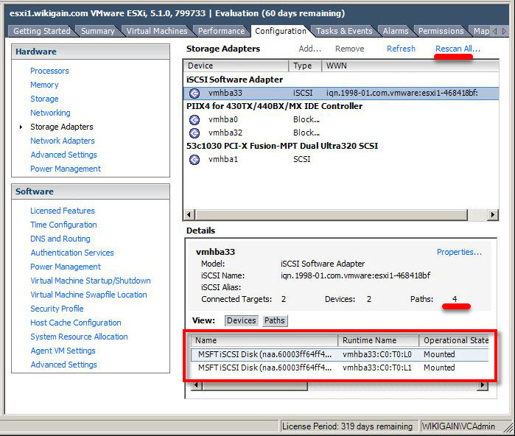Click the Refresh link

(401, 49)
